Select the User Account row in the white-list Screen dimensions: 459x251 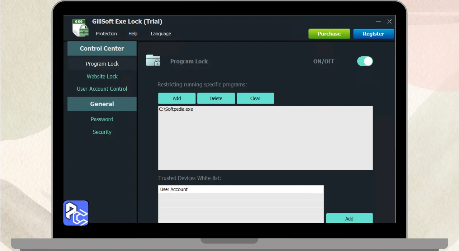(x=241, y=189)
